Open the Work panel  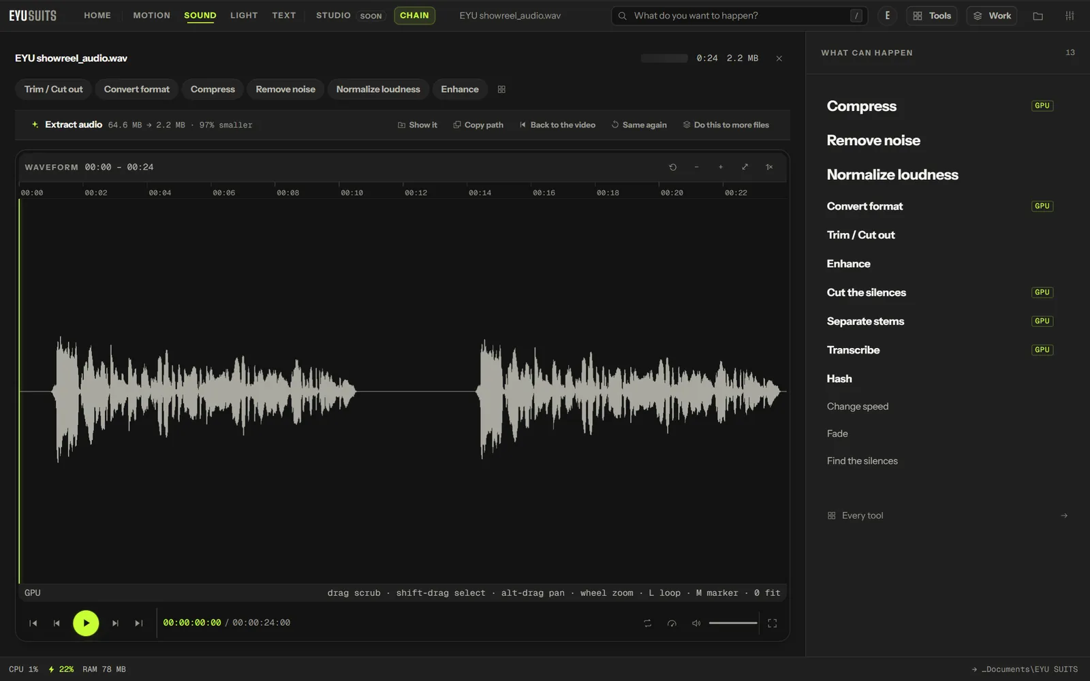pyautogui.click(x=992, y=16)
